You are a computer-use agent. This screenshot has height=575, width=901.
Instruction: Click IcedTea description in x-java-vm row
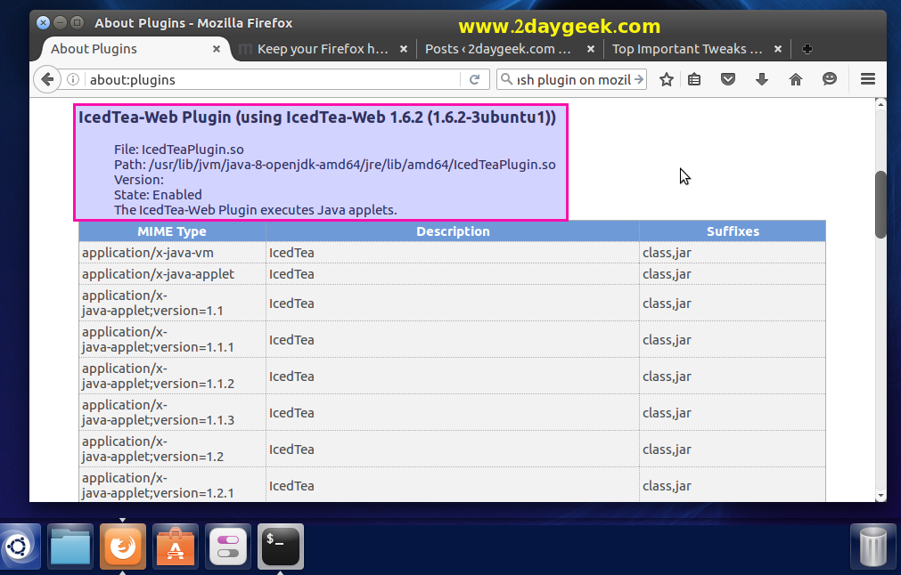(x=291, y=253)
